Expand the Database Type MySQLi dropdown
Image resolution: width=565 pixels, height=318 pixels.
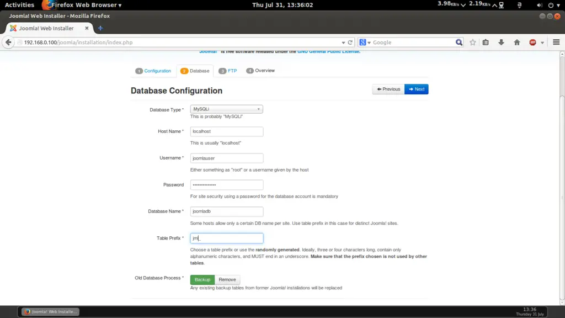pos(226,109)
